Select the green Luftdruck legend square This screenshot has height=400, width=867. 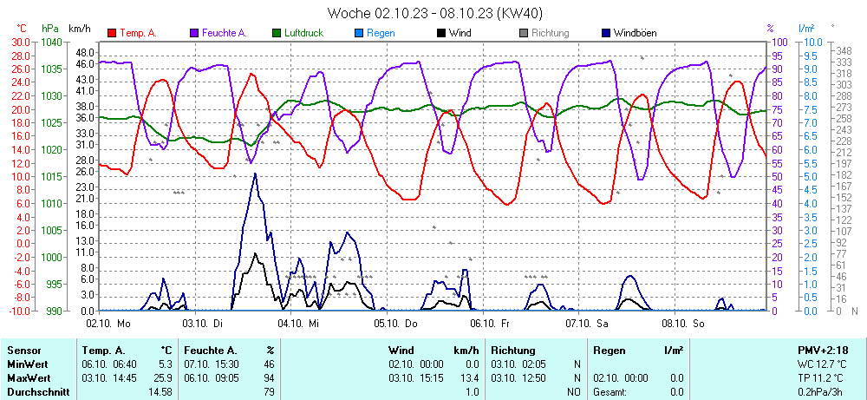pos(277,33)
